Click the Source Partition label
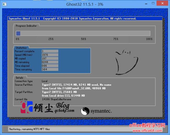Screen dimensions: 170x135 24,85
